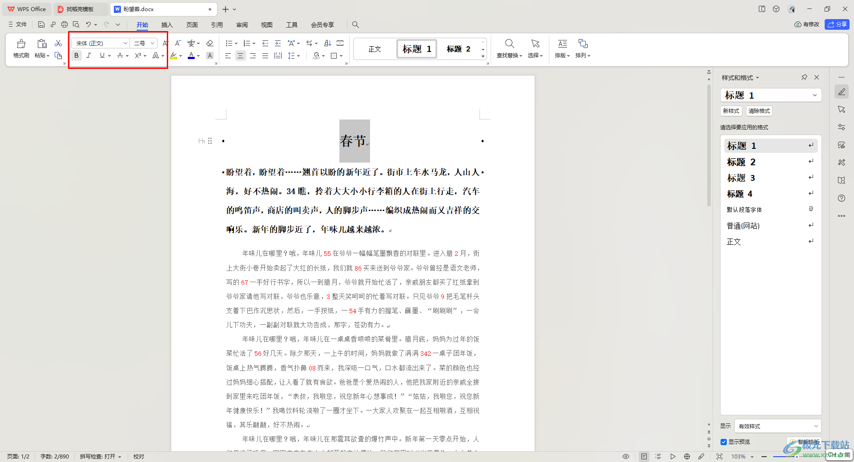The height and width of the screenshot is (462, 854).
Task: Click 拼写检查: 打开 in status bar
Action: coord(101,456)
